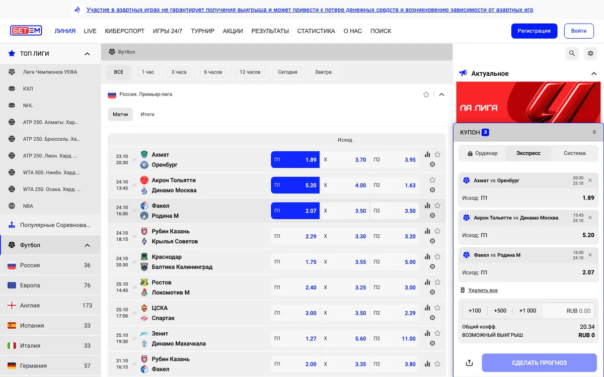Image resolution: width=604 pixels, height=377 pixels.
Task: Select X 3.30 odds for Рубин Казань
Action: pos(345,237)
